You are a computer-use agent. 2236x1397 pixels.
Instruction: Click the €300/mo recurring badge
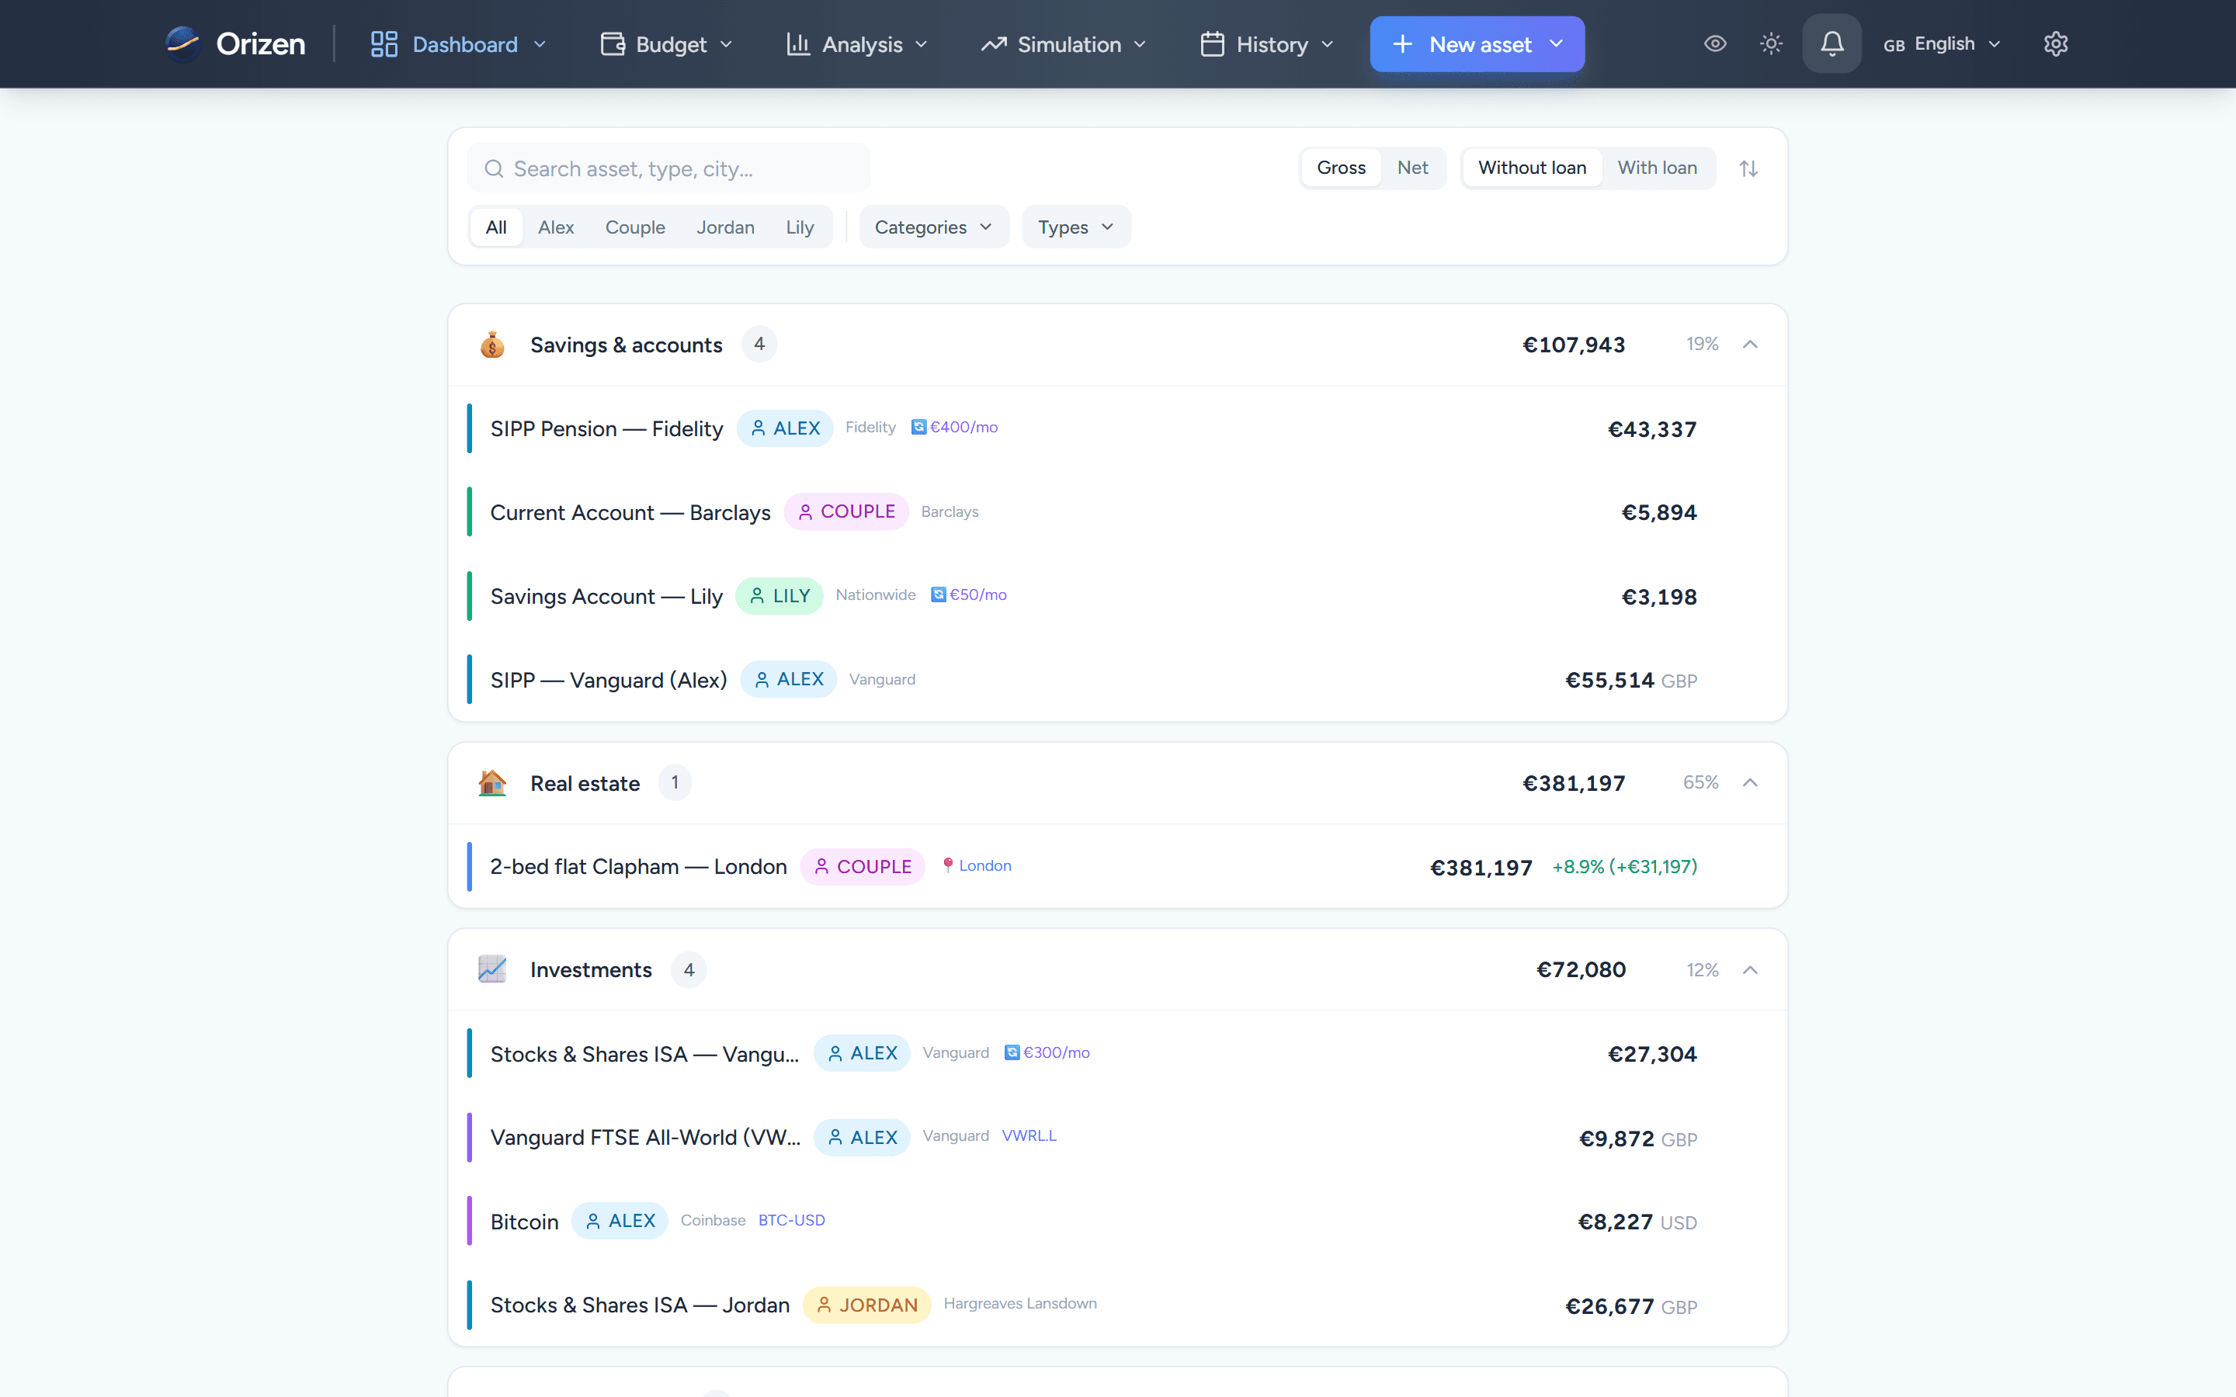(1047, 1052)
